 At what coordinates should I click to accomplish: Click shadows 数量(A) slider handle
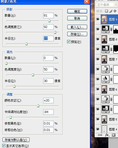point(49,21)
